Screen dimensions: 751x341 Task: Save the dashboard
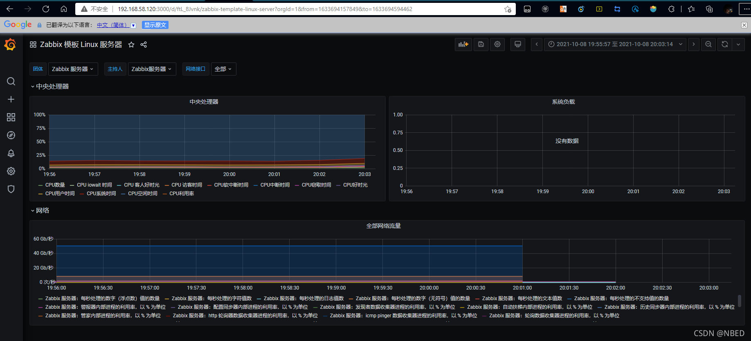click(x=481, y=44)
